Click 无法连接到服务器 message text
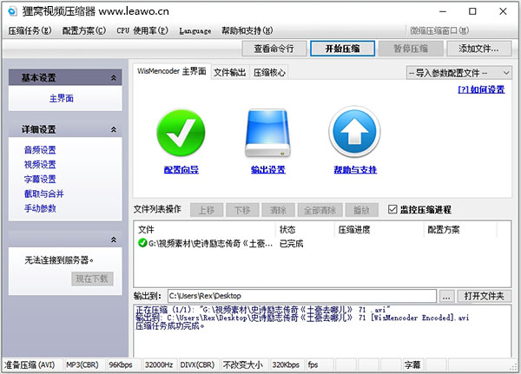The width and height of the screenshot is (521, 374). pyautogui.click(x=59, y=260)
